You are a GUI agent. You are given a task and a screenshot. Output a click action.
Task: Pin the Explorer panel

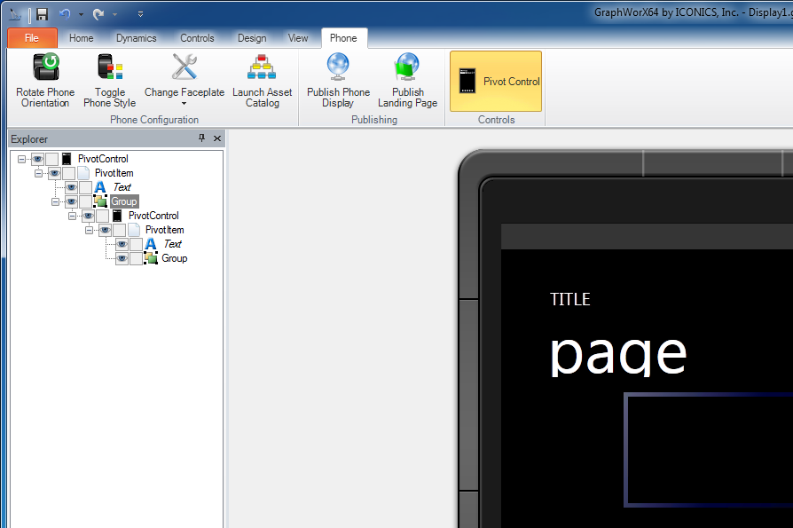(201, 138)
